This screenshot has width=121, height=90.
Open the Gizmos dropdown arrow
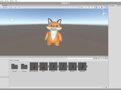point(107,7)
